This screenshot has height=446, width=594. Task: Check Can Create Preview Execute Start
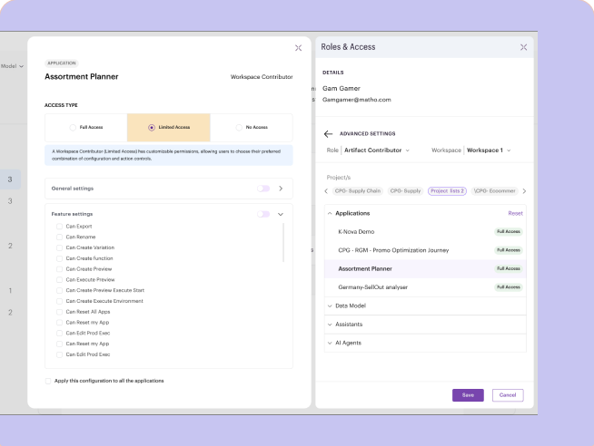tap(59, 291)
